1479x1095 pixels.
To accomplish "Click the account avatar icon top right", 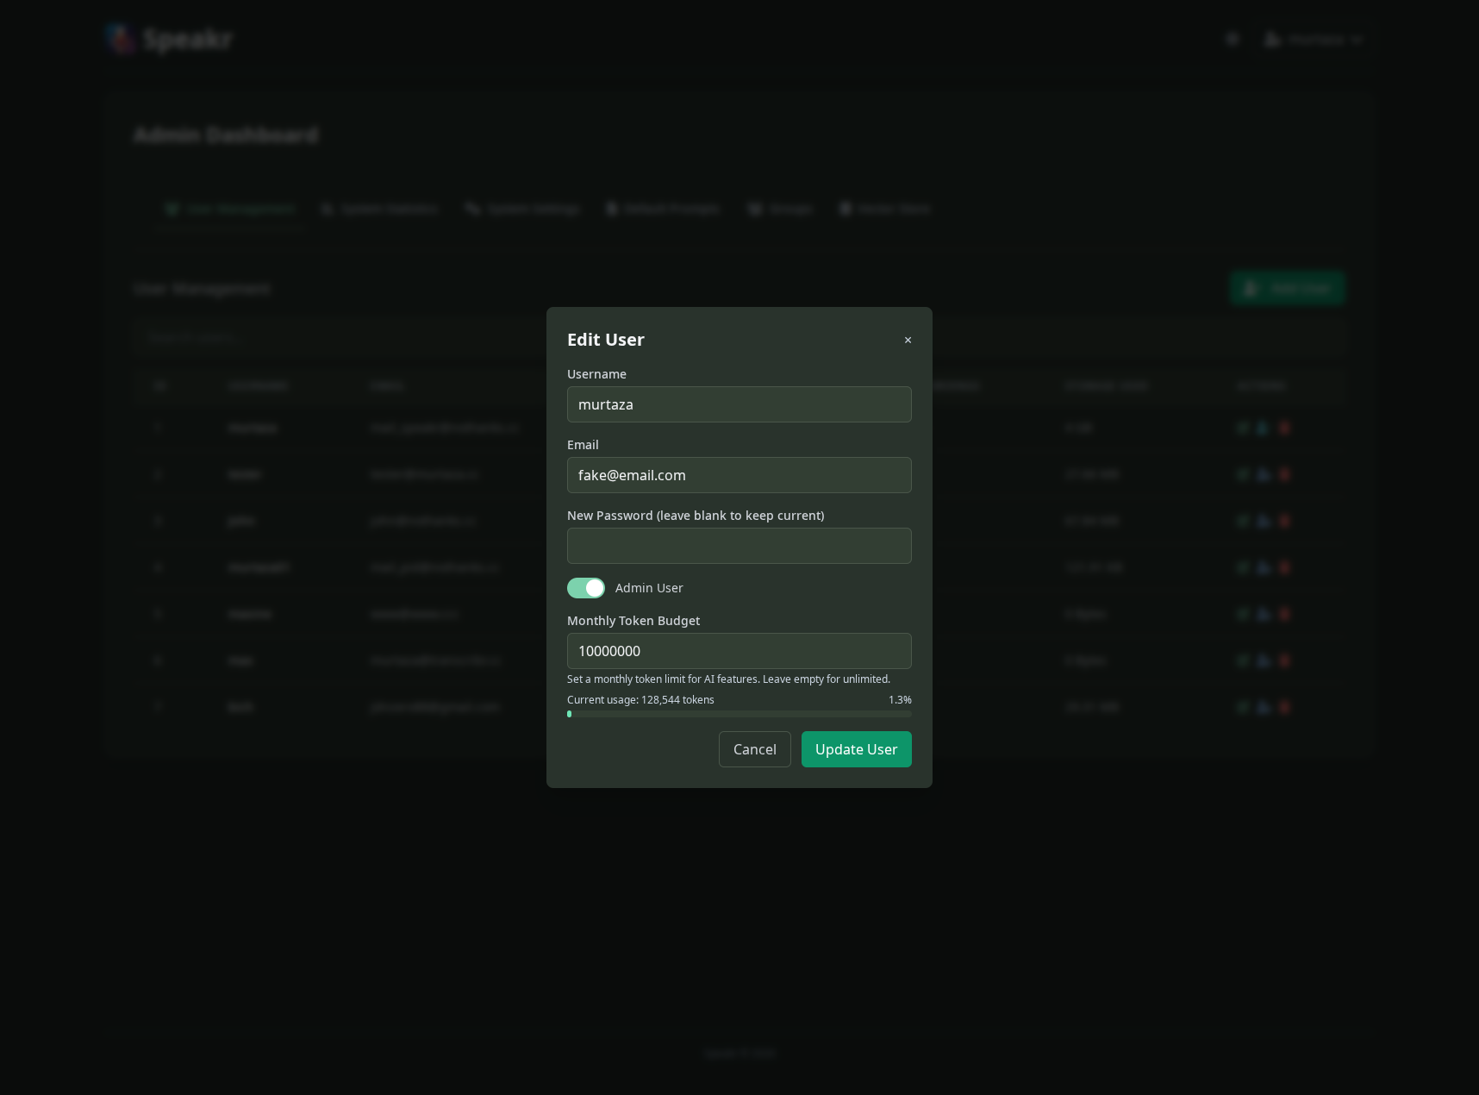I will tap(1271, 39).
